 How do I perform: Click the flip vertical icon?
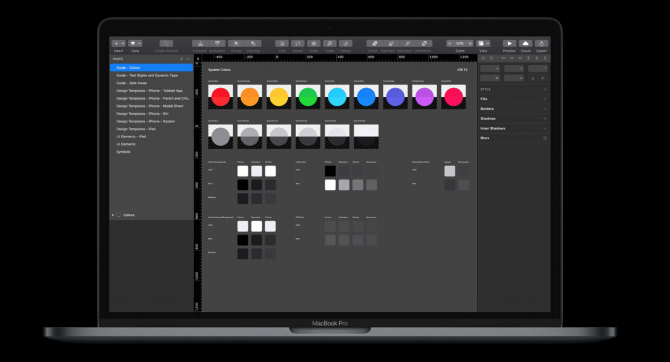click(543, 78)
